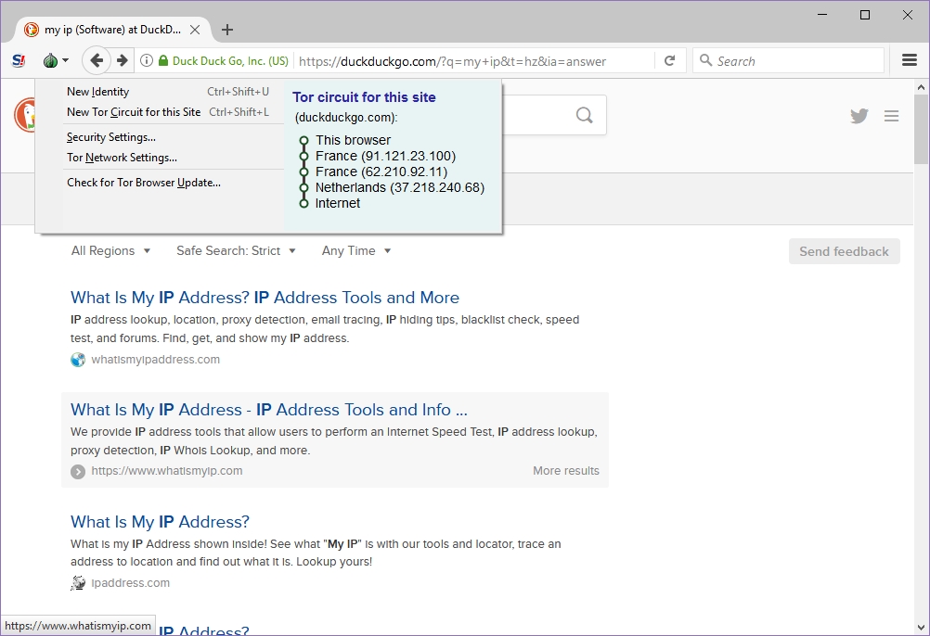Viewport: 930px width, 636px height.
Task: Open the Any Time filter dropdown
Action: [x=356, y=251]
